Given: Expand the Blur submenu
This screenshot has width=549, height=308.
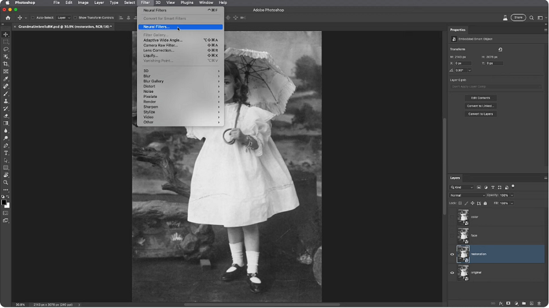Looking at the screenshot, I should 180,76.
